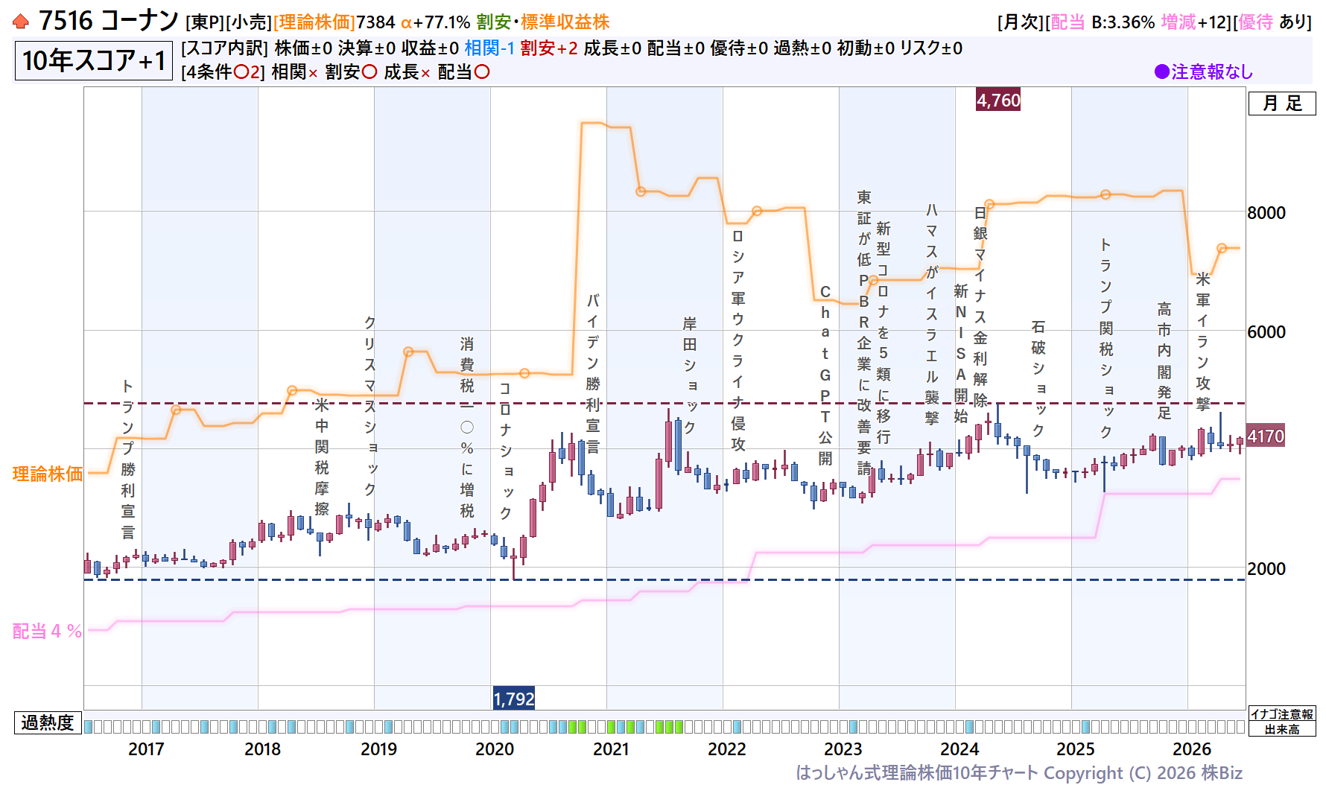Click the 4170 current price tag
The height and width of the screenshot is (785, 1326).
(1266, 436)
